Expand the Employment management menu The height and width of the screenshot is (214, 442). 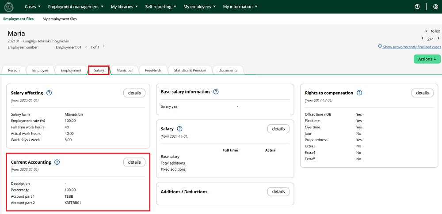pos(76,7)
